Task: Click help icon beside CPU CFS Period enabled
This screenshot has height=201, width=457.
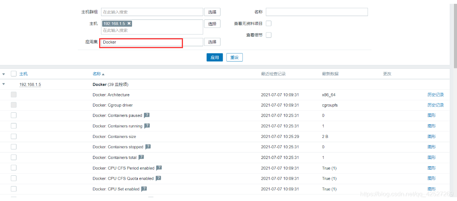Action: [159, 168]
